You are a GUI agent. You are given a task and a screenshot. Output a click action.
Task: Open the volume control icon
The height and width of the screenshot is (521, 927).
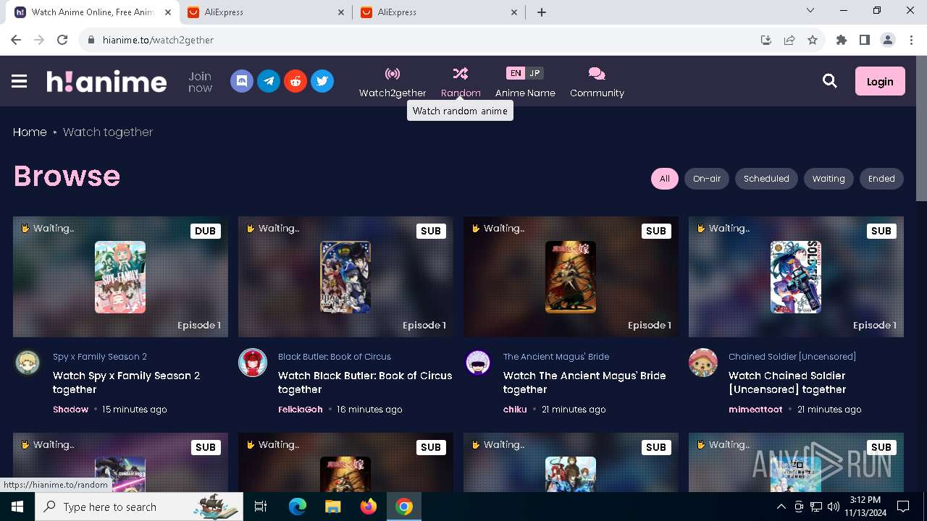click(x=834, y=507)
